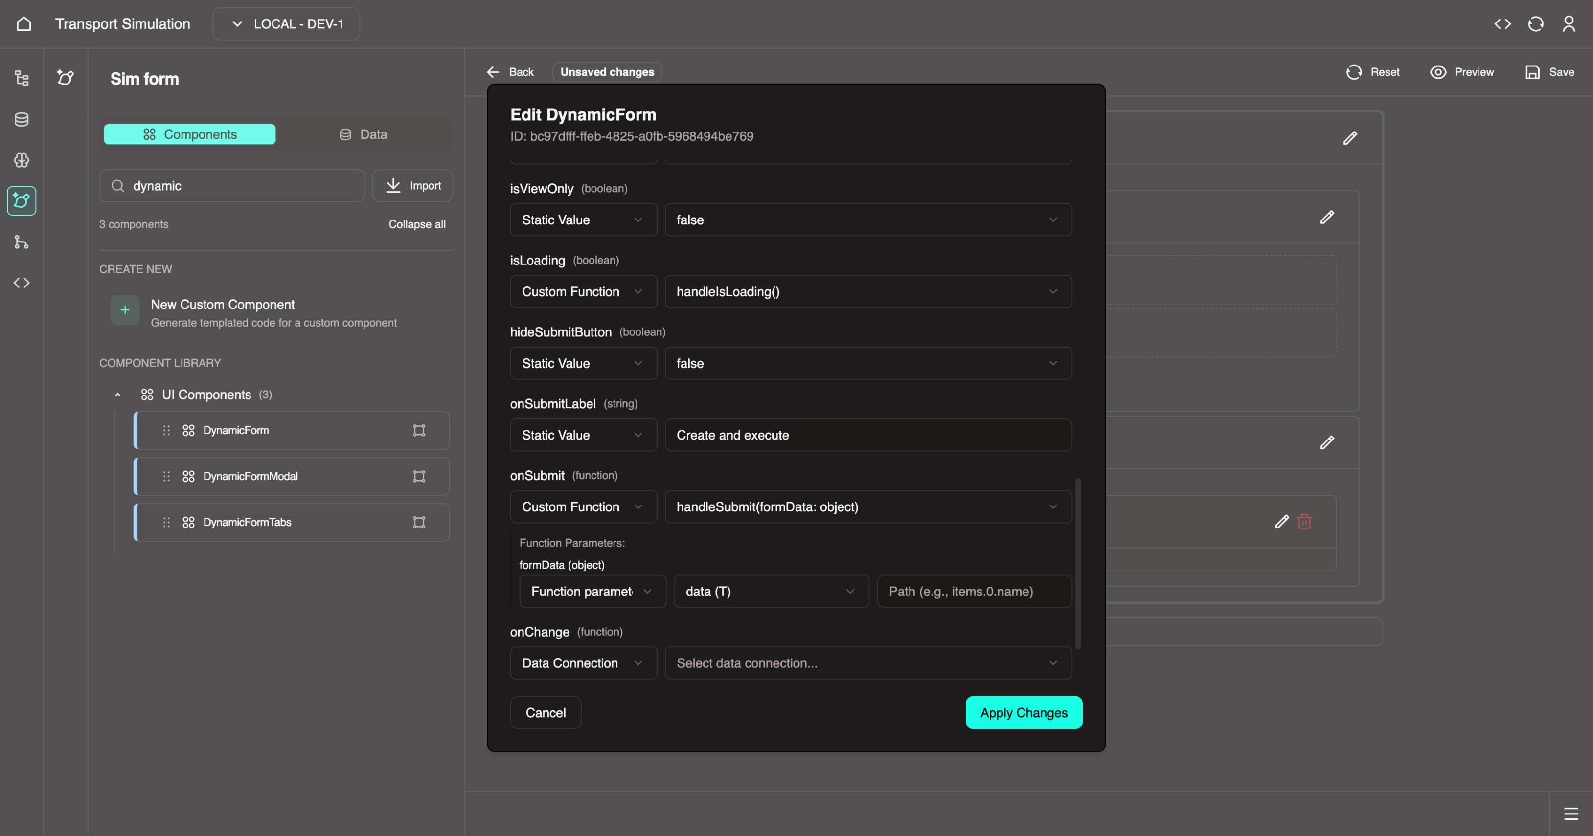Open the hamburger menu icon at bottom right
Image resolution: width=1593 pixels, height=836 pixels.
pyautogui.click(x=1571, y=813)
